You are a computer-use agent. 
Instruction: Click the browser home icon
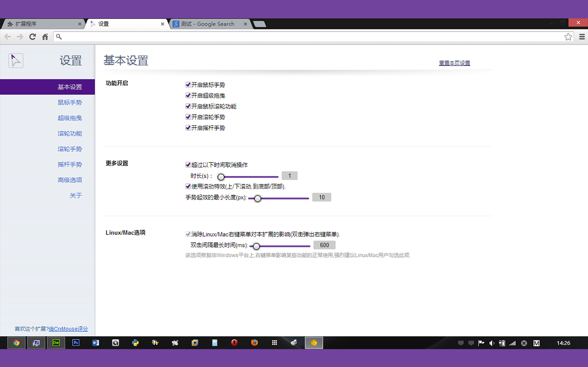click(x=45, y=37)
